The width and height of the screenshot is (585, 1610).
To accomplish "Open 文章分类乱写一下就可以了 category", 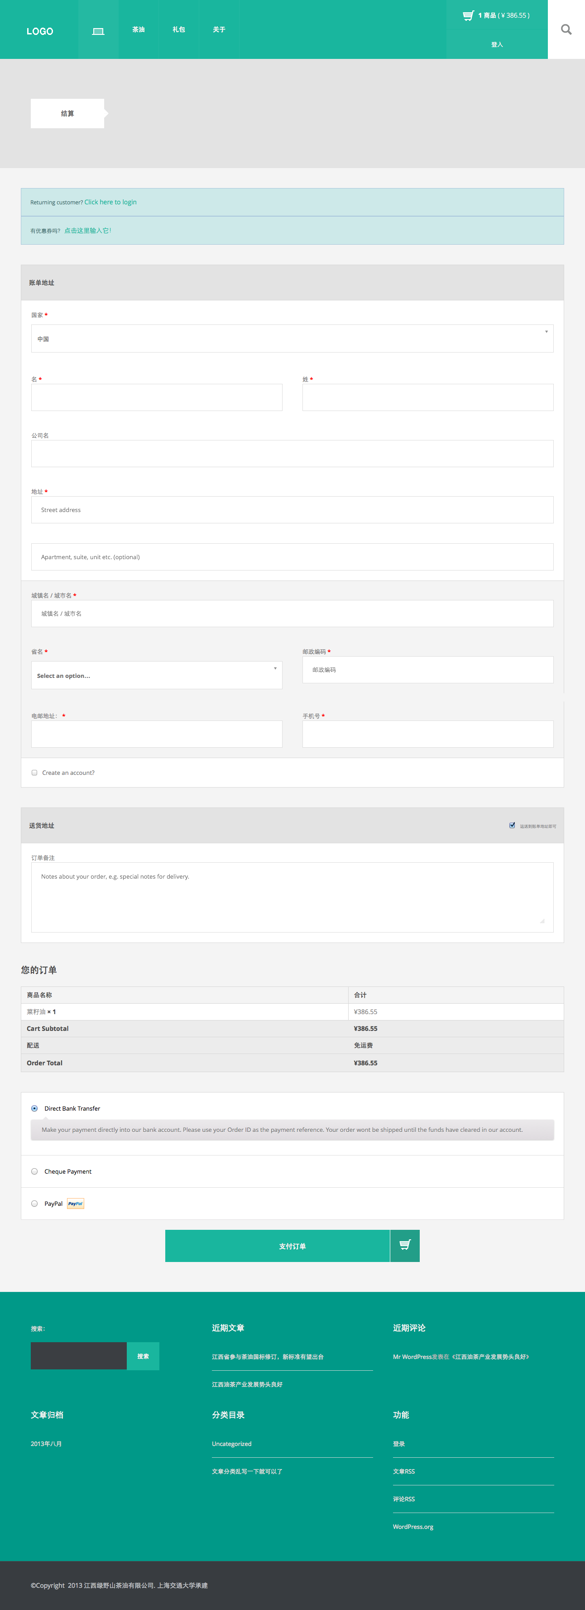I will 247,1471.
